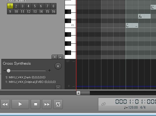Click the up-arrow button above Cross Synthesis panel

coord(60,57)
